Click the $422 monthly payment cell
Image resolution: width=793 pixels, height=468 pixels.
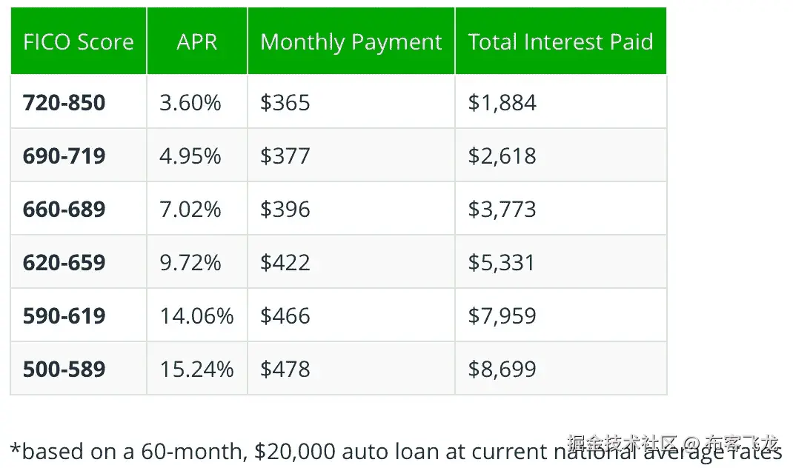[x=285, y=263]
